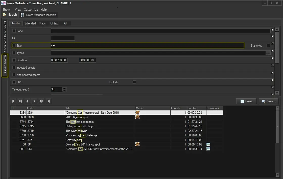The image size is (283, 179).
Task: Expand the Advanced full-text search side panel
Action: click(5, 37)
